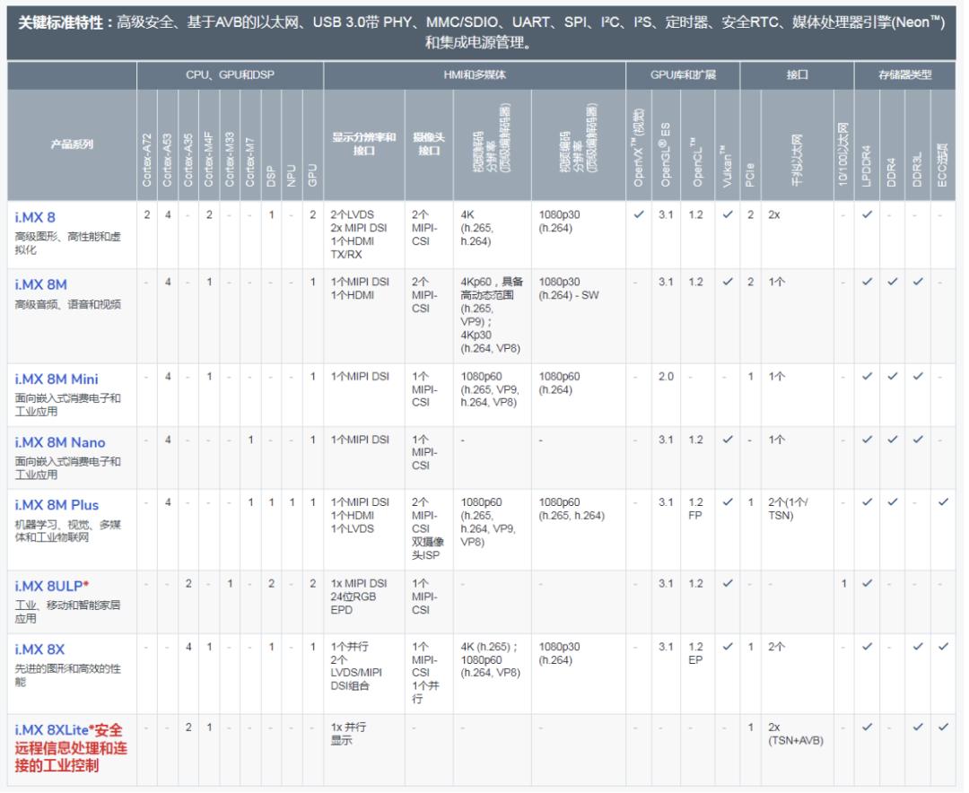Select the ECC选项 column header
The width and height of the screenshot is (969, 793).
coord(943,144)
